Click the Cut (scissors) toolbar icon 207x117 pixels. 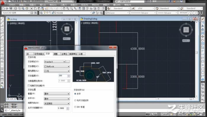[32, 9]
